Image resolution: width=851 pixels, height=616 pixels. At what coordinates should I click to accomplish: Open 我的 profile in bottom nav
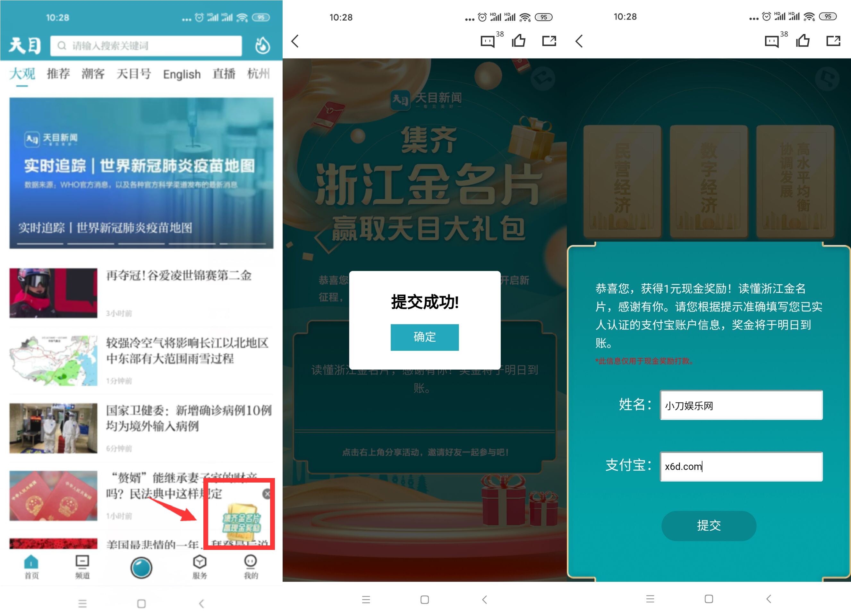point(250,567)
